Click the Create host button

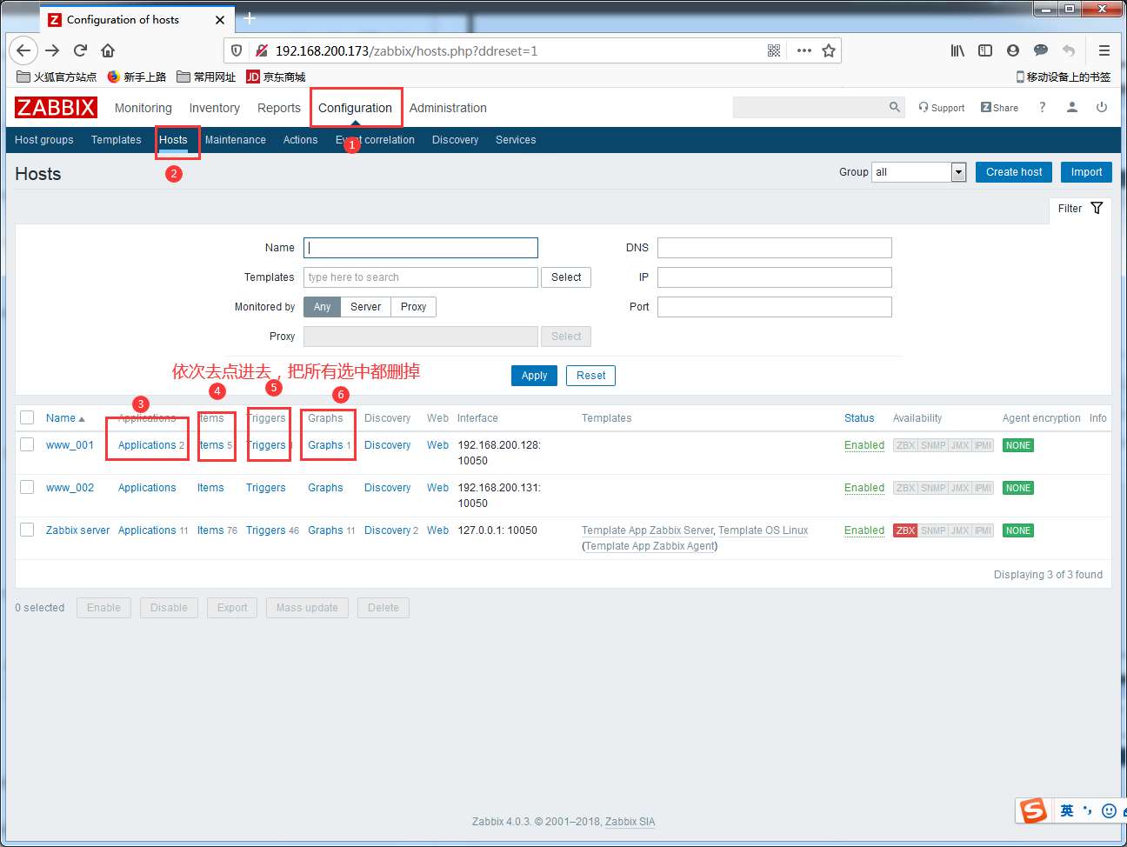(x=1014, y=172)
